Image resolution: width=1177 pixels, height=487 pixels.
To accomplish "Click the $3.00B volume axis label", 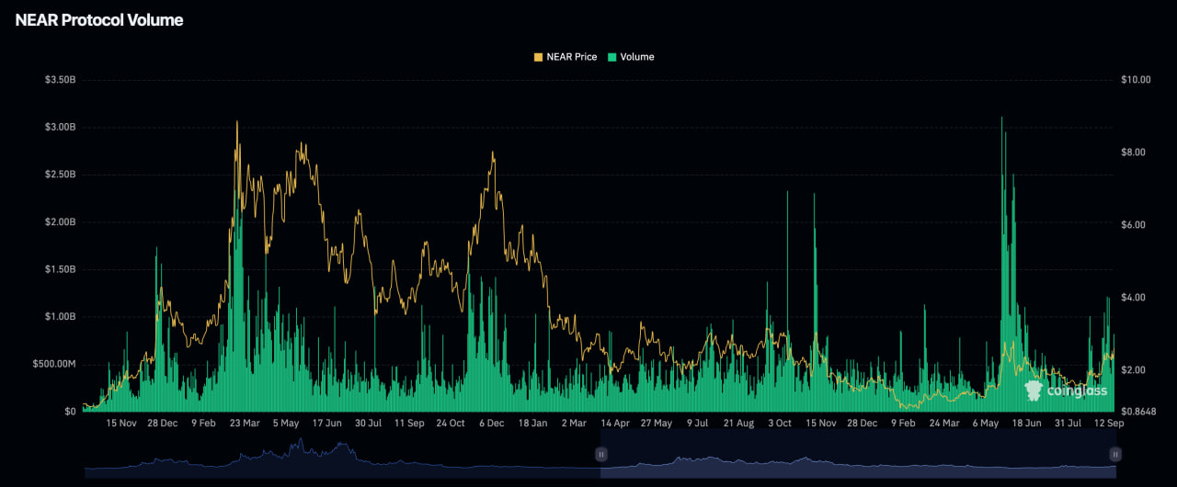I will [60, 127].
